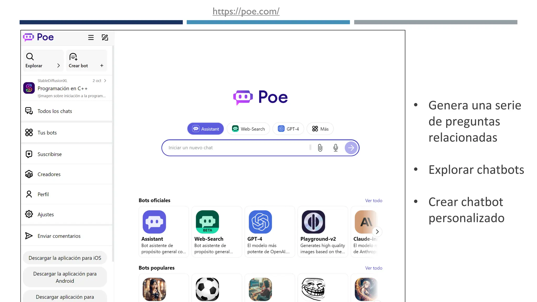Open Tus bots in the sidebar
This screenshot has width=537, height=302.
67,132
